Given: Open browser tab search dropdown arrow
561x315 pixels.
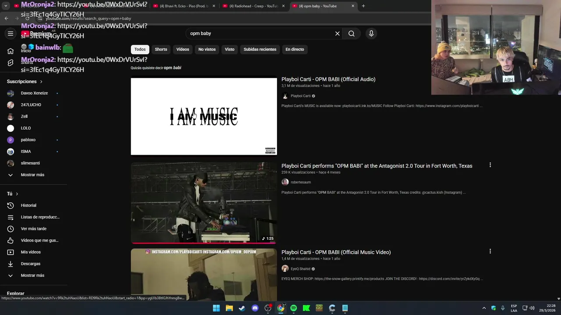Looking at the screenshot, I should [x=6, y=6].
